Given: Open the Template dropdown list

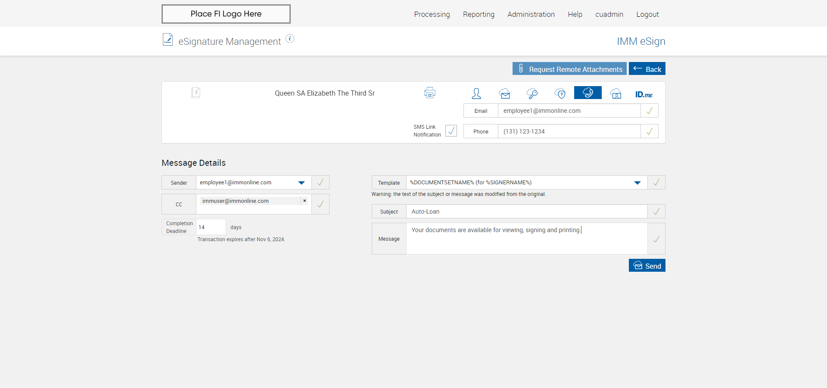Looking at the screenshot, I should coord(637,183).
